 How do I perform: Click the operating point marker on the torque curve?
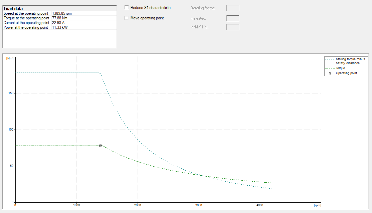coord(100,146)
